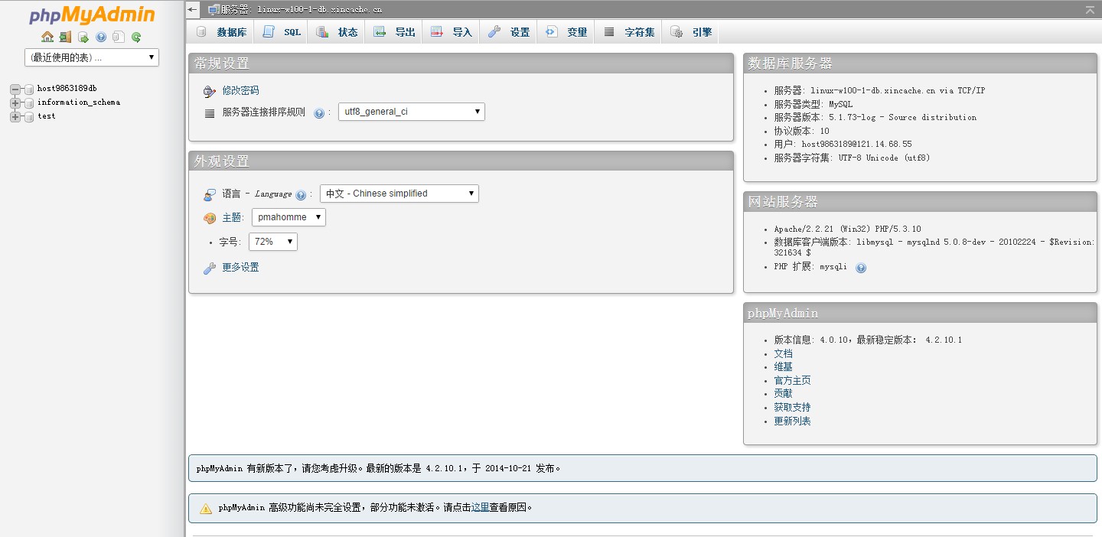Image resolution: width=1102 pixels, height=537 pixels.
Task: Collapse the host9863189db database tree node
Action: click(15, 89)
